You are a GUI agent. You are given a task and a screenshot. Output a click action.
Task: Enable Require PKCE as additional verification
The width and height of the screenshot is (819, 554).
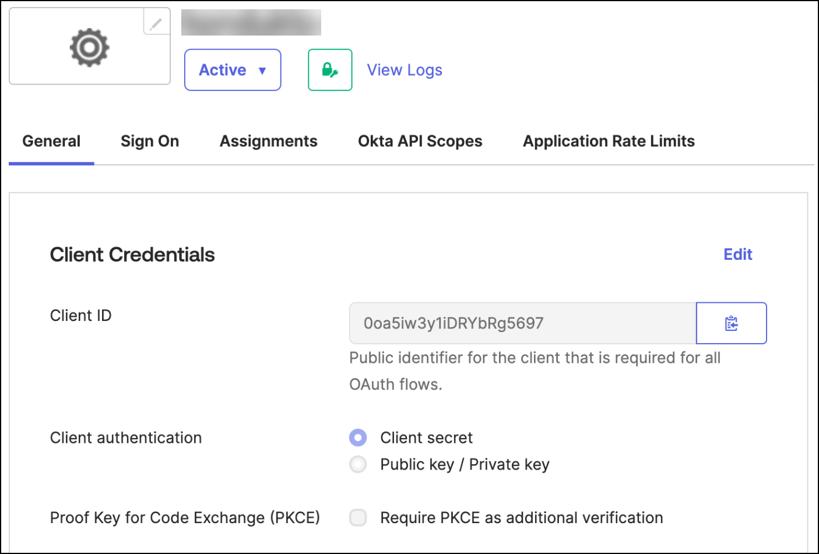click(x=358, y=517)
